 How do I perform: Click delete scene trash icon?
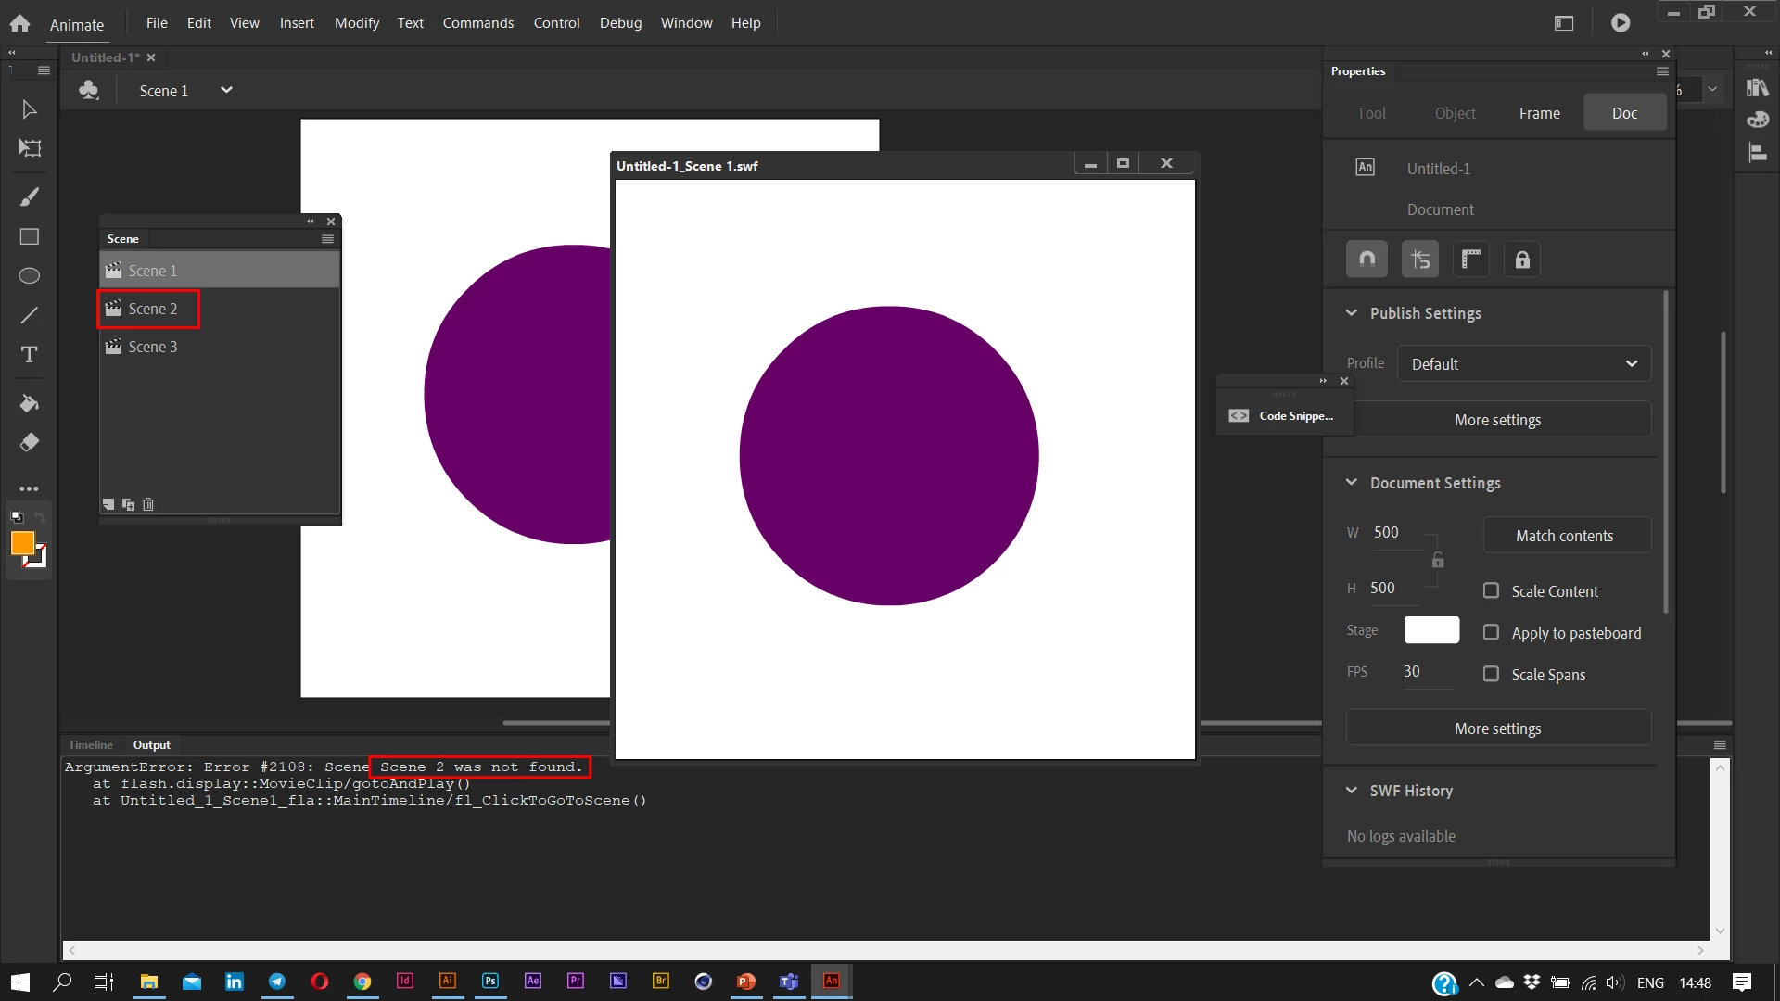tap(148, 504)
